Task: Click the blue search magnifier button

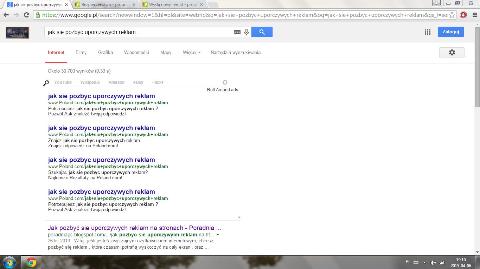Action: point(262,32)
